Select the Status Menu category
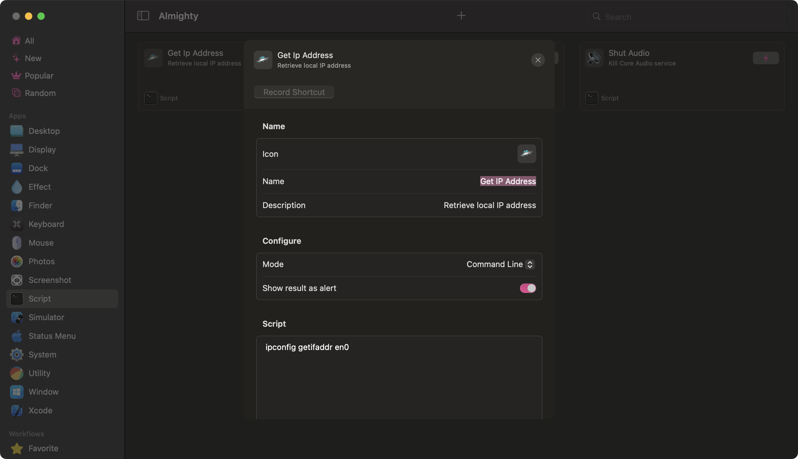This screenshot has height=459, width=798. pos(52,336)
